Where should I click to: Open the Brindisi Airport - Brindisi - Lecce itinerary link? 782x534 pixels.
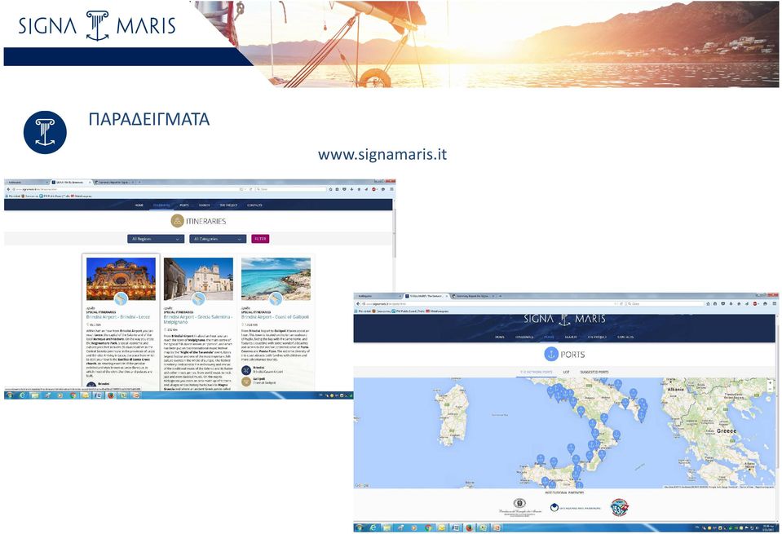click(x=118, y=317)
